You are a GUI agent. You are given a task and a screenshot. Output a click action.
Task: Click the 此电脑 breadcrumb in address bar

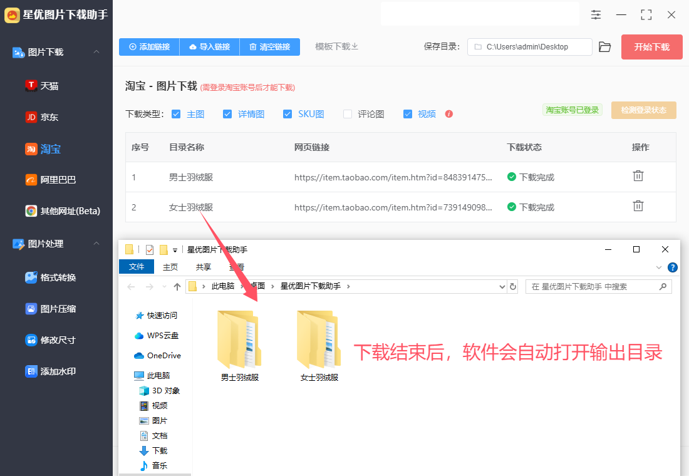click(x=223, y=286)
